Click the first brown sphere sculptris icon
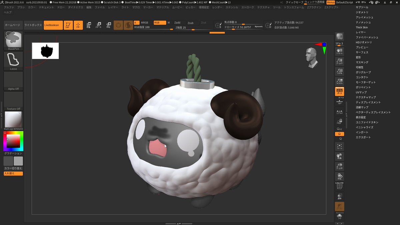This screenshot has height=225, width=400. tap(118, 25)
